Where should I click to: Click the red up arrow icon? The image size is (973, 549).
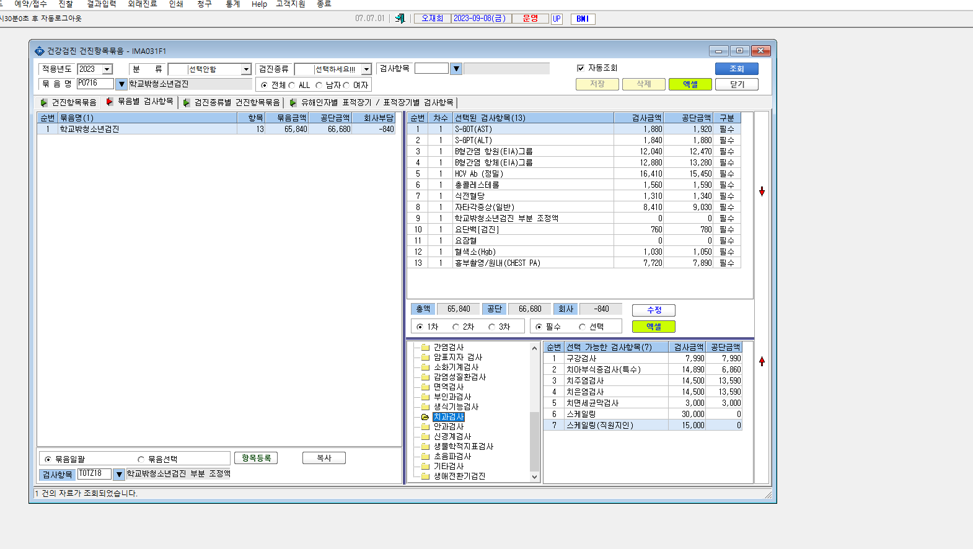click(x=762, y=361)
